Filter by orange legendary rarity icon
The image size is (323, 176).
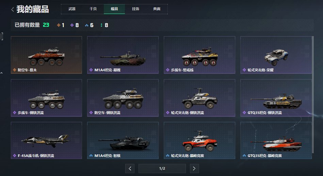click(x=59, y=25)
